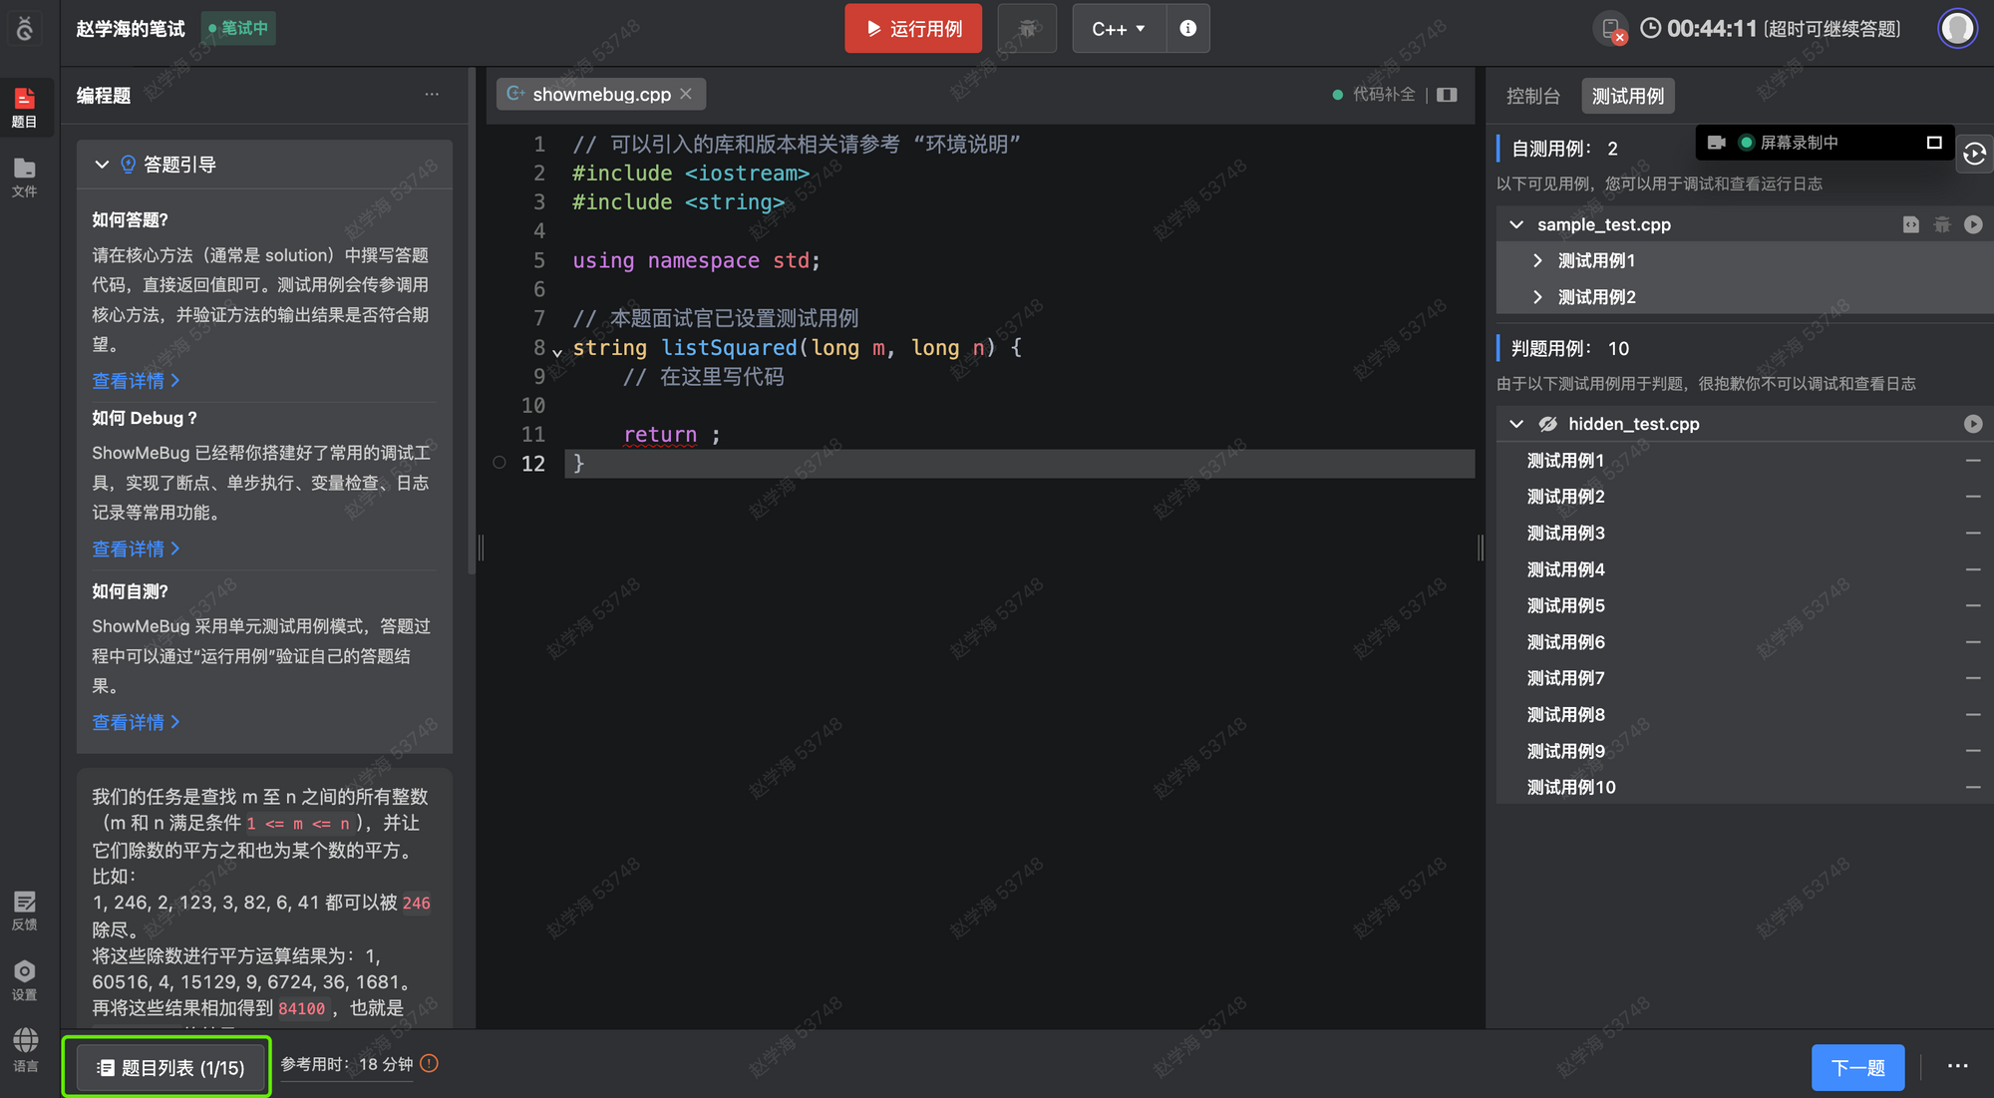
Task: Switch to the 控制台 console tab
Action: [1532, 96]
